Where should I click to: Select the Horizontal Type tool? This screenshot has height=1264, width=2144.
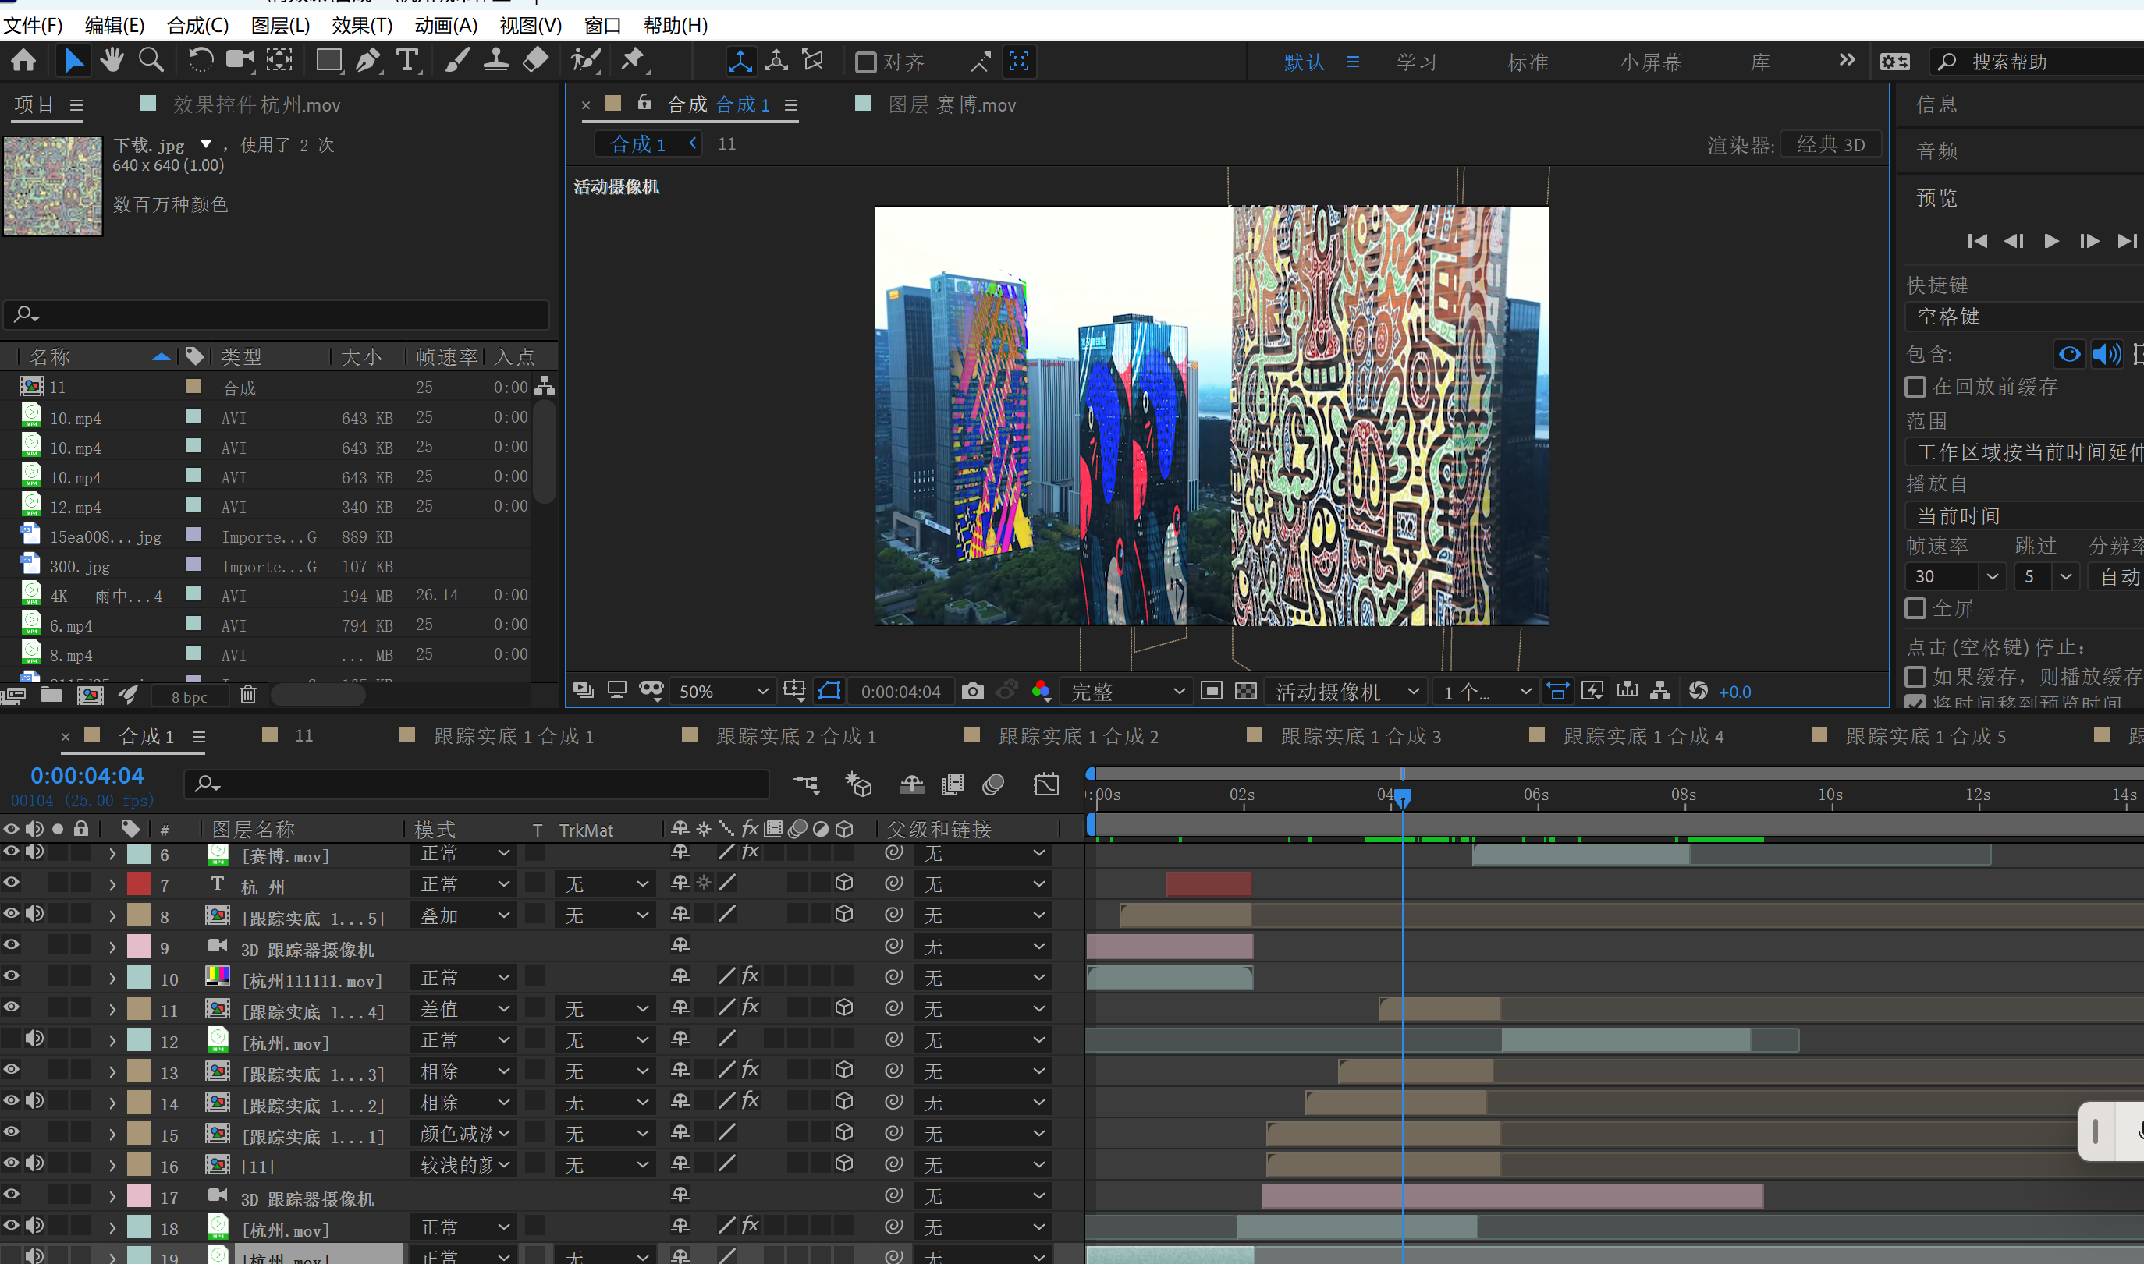(x=407, y=61)
